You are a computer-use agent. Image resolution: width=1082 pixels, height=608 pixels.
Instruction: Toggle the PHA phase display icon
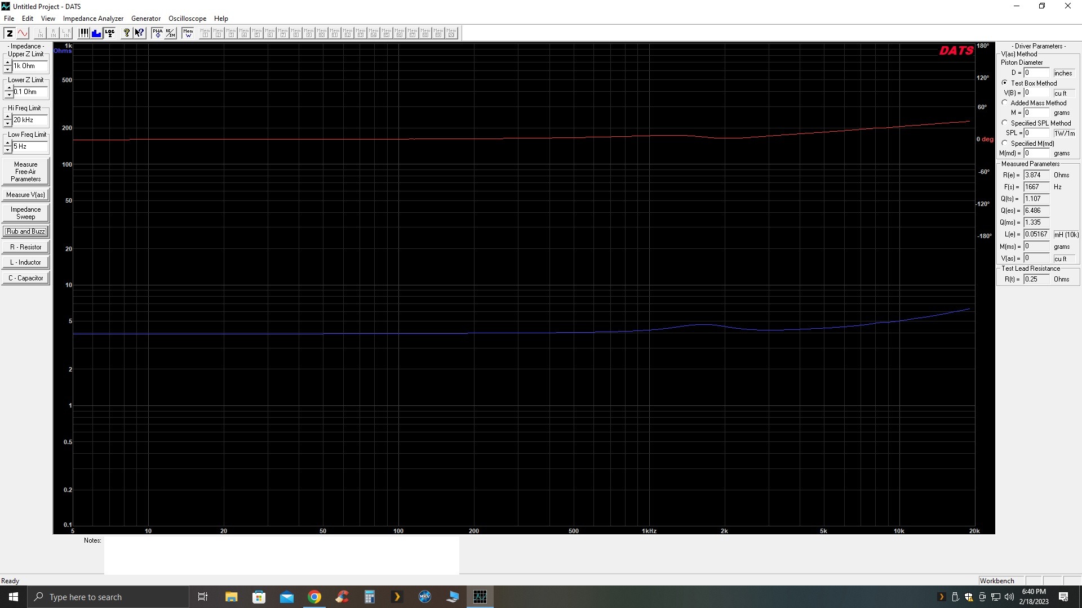point(157,33)
